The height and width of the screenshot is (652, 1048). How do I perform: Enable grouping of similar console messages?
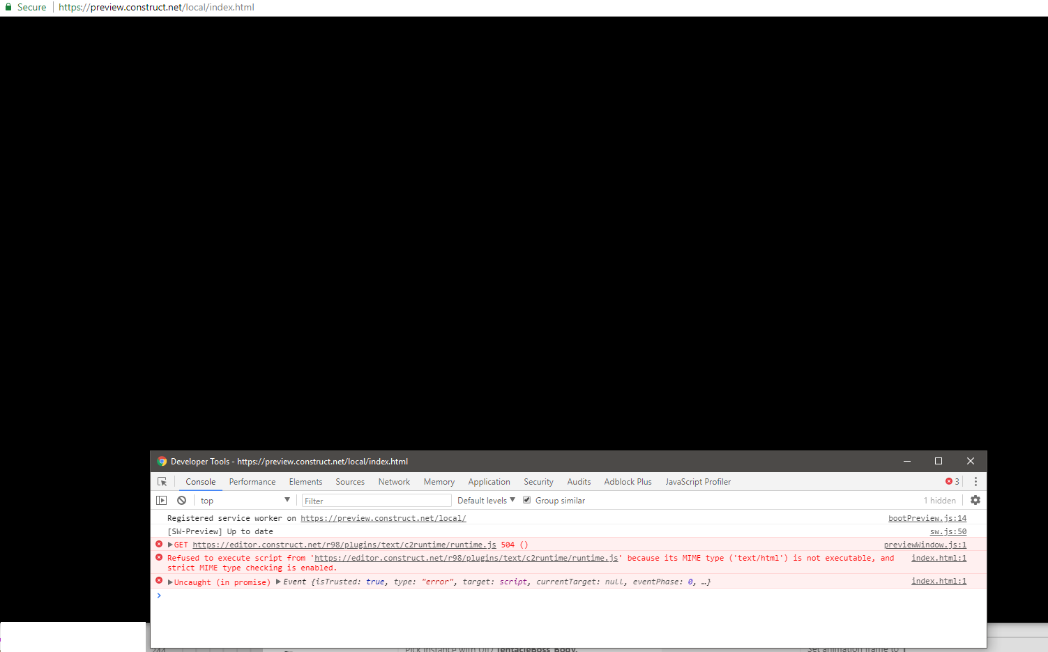pos(526,499)
